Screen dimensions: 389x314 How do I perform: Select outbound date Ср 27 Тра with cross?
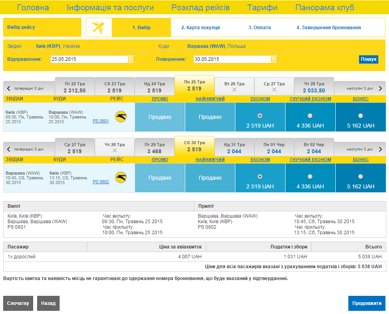tap(274, 86)
